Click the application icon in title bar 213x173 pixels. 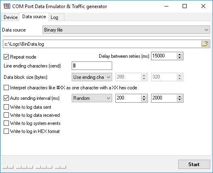7,6
